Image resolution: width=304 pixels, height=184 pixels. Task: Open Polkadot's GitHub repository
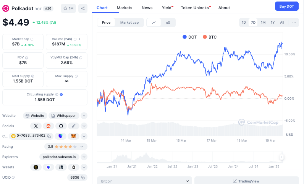[61, 126]
